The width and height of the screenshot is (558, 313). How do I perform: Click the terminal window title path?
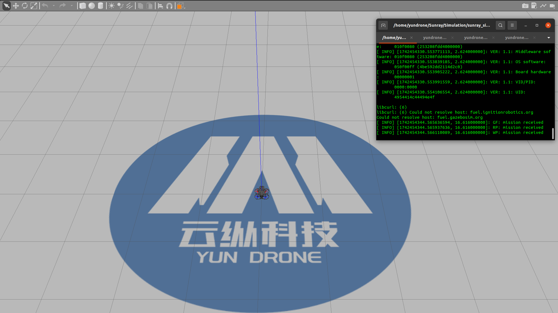point(442,25)
